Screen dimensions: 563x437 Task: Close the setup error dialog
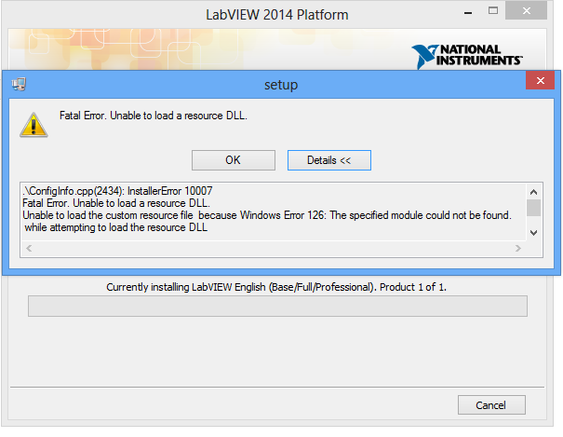540,80
